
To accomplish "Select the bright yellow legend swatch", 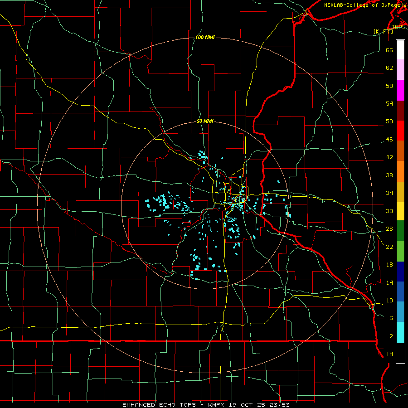I will (x=400, y=211).
